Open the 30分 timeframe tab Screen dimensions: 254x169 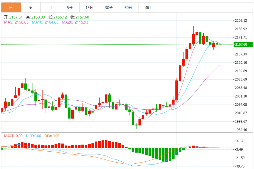[109, 8]
